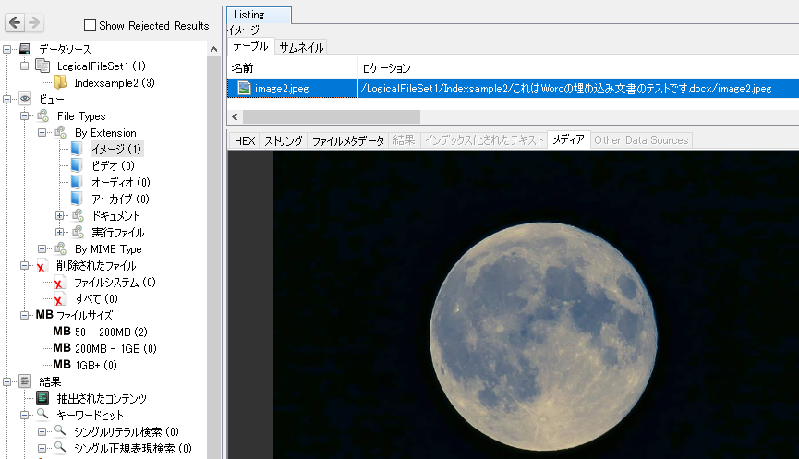This screenshot has width=799, height=459.
Task: Click the データソース drive icon
Action: coord(25,49)
